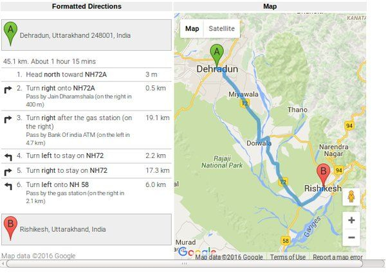This screenshot has width=386, height=275.
Task: Select step 2 Turn right onto NH72A
Action: [86, 96]
